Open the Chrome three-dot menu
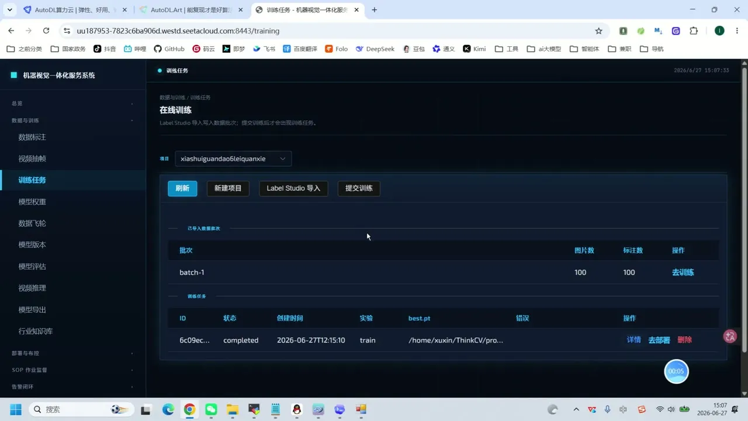 click(737, 30)
